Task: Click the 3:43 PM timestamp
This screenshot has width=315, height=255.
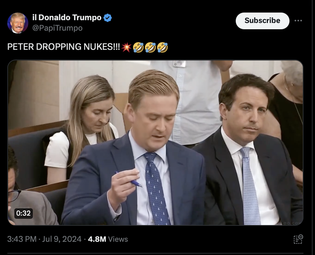Action: (x=22, y=239)
